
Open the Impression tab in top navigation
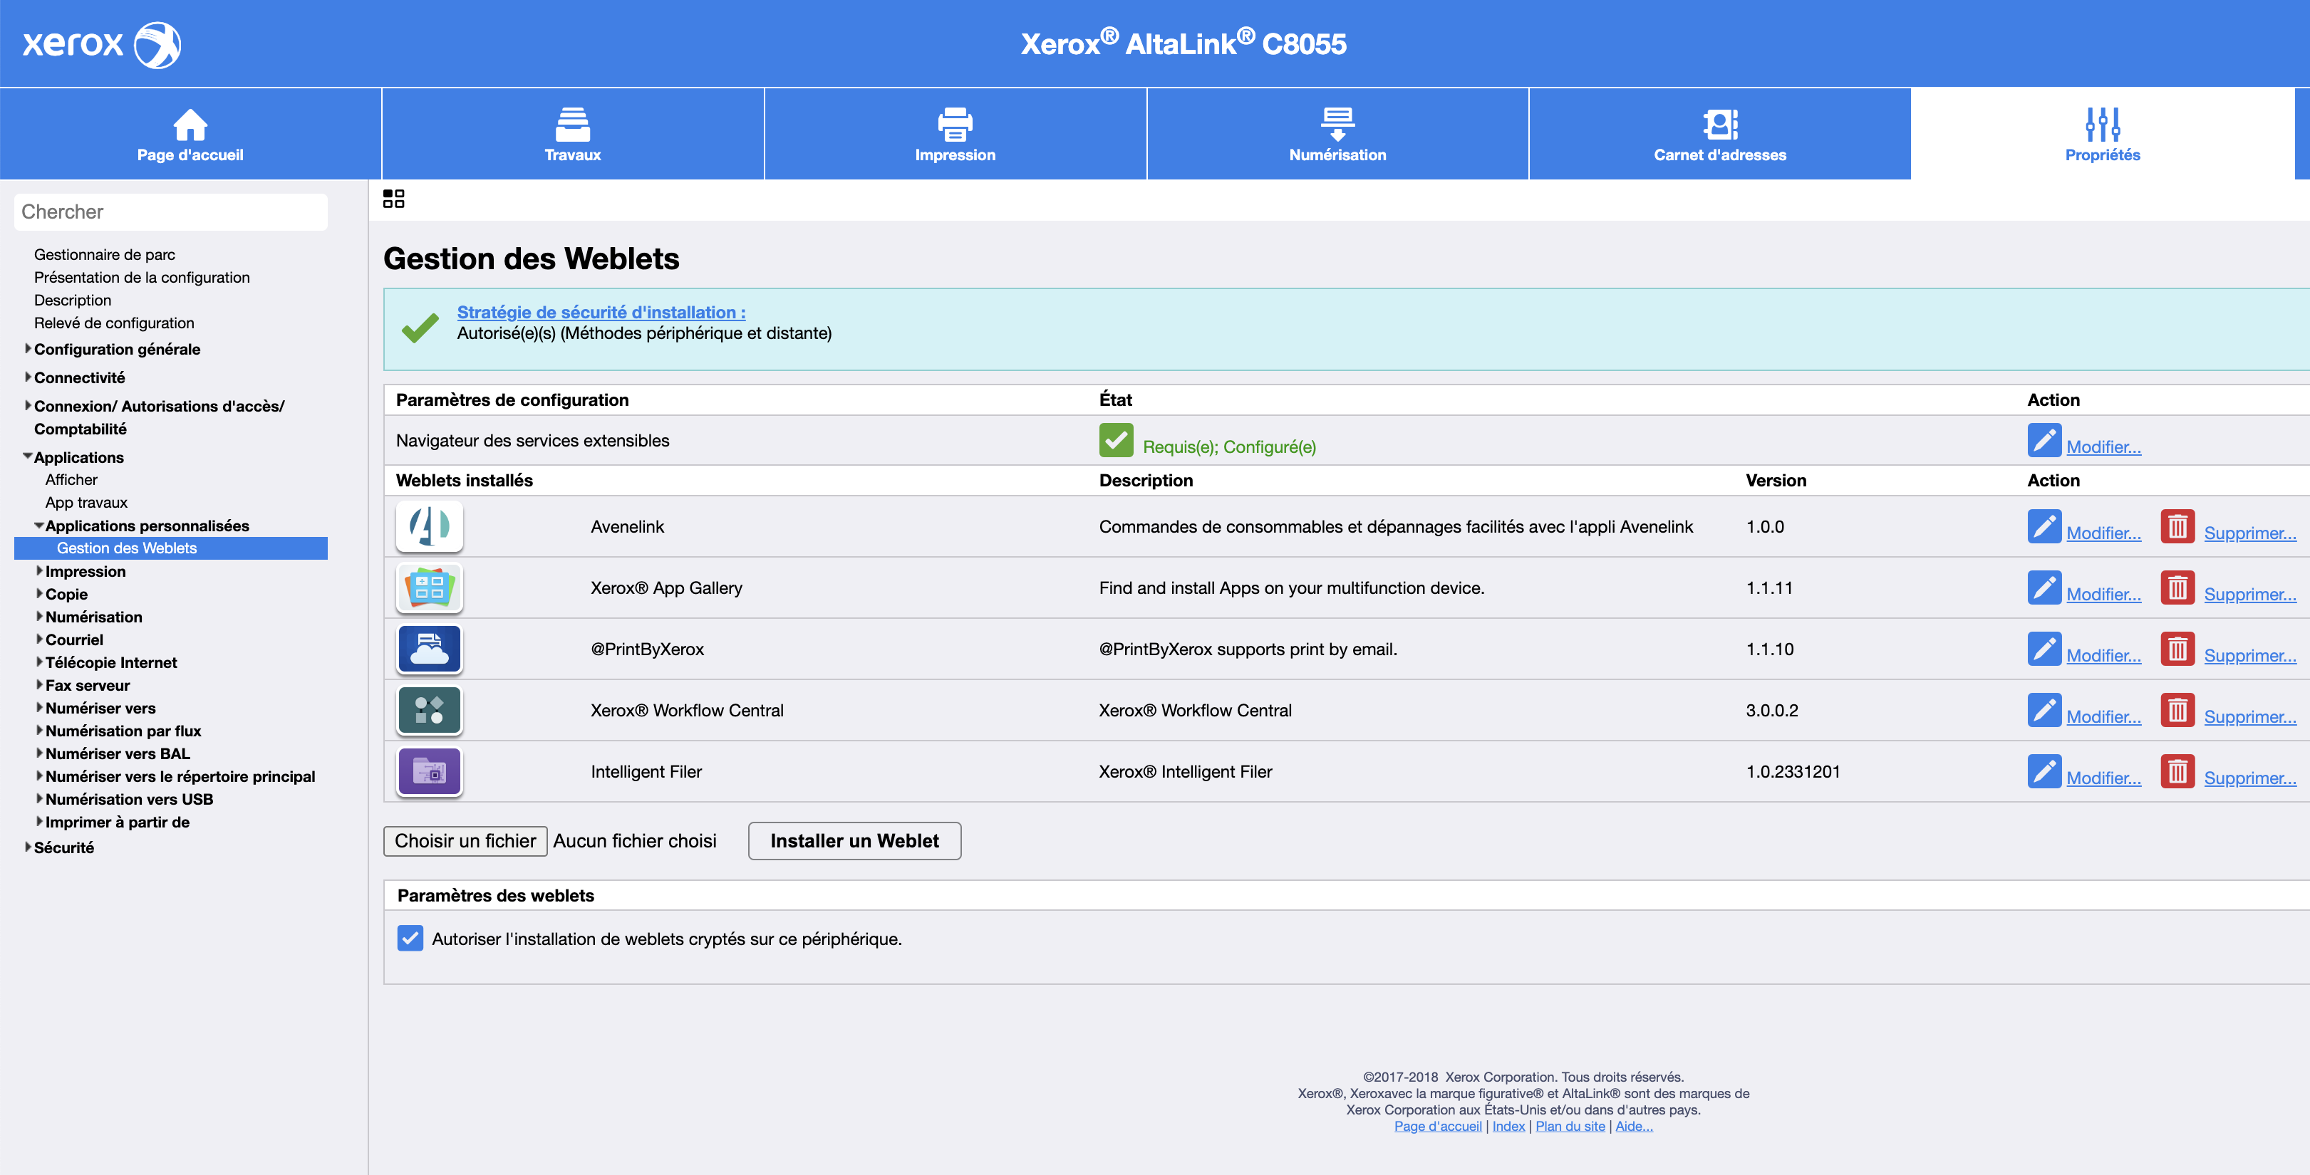coord(955,134)
